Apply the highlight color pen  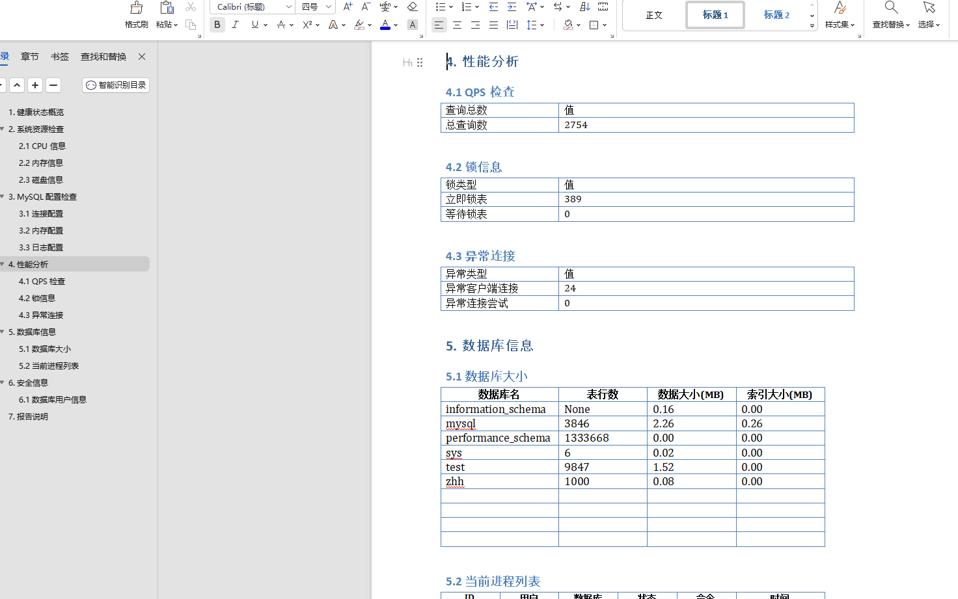359,25
